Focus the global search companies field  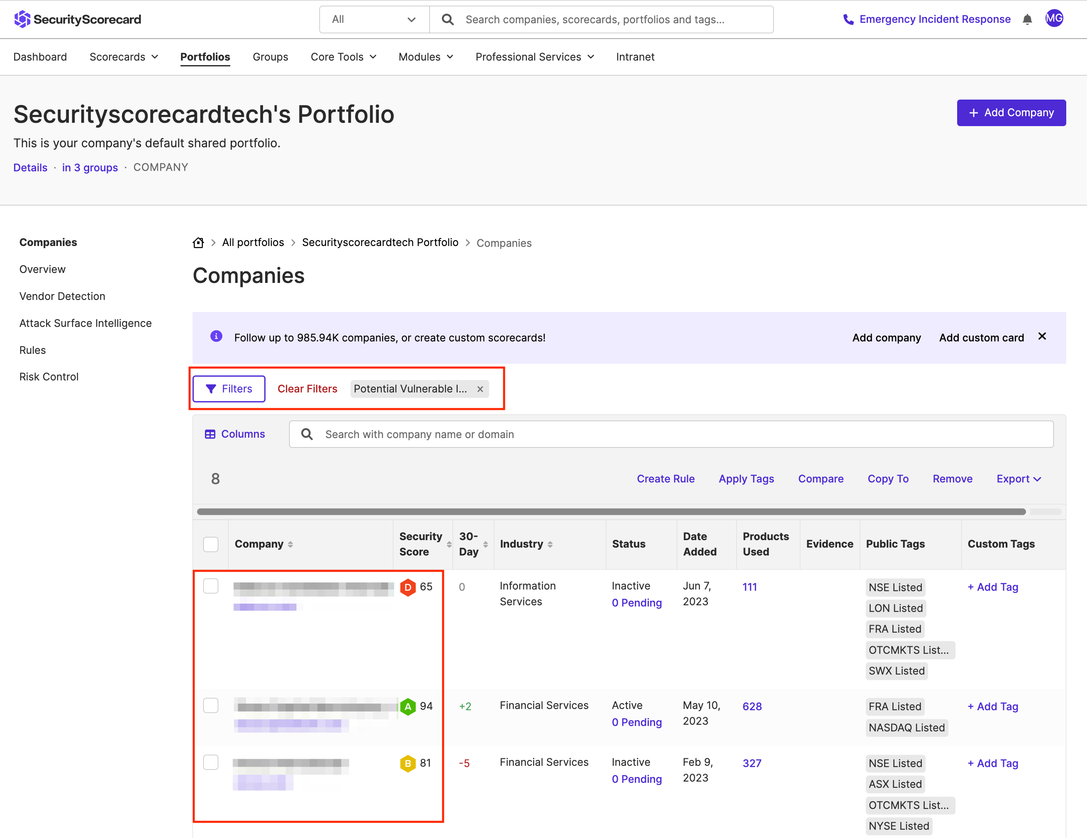601,19
